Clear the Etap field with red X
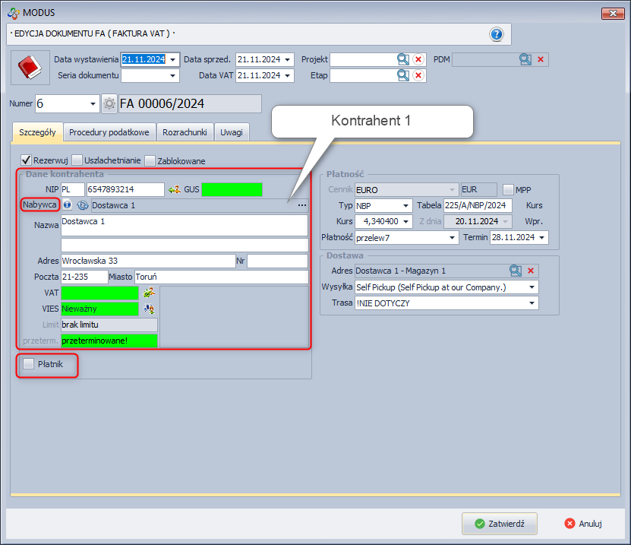This screenshot has width=631, height=545. point(418,75)
